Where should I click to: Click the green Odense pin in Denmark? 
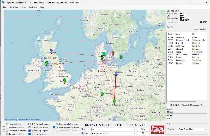coord(104,54)
